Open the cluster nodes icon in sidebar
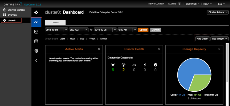Screen dimensions: 230x106 [36, 13]
